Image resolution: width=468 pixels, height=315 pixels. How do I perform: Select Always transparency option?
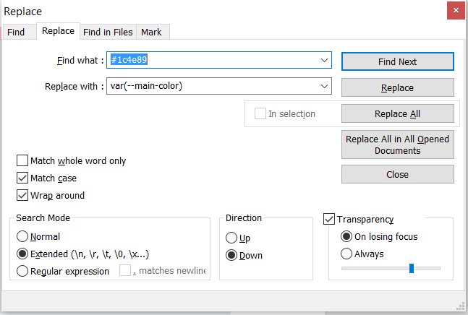pos(346,254)
